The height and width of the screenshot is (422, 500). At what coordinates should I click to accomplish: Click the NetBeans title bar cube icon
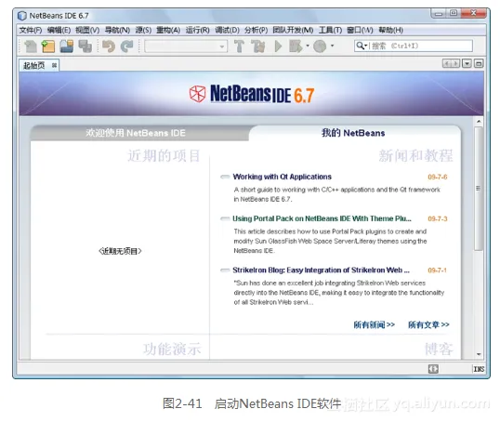22,15
